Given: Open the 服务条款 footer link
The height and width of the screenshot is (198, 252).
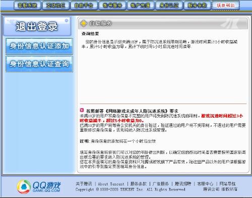Looking at the screenshot, I should [139, 184].
